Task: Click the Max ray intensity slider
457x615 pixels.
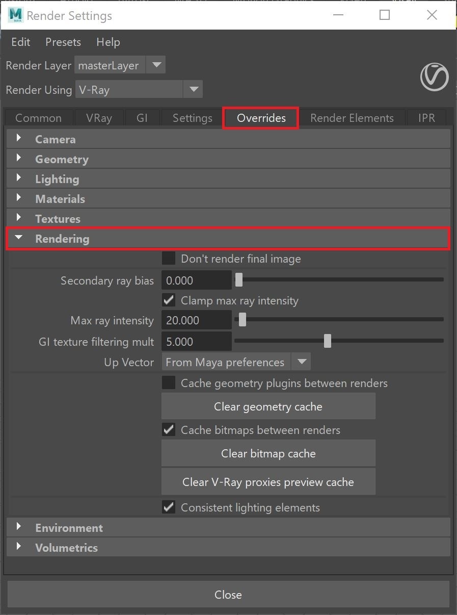Action: coord(339,319)
